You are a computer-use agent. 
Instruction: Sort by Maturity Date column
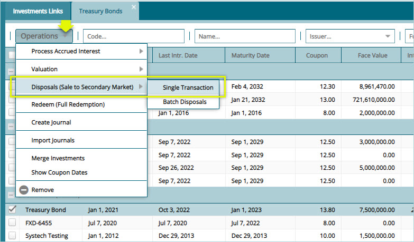click(x=260, y=55)
